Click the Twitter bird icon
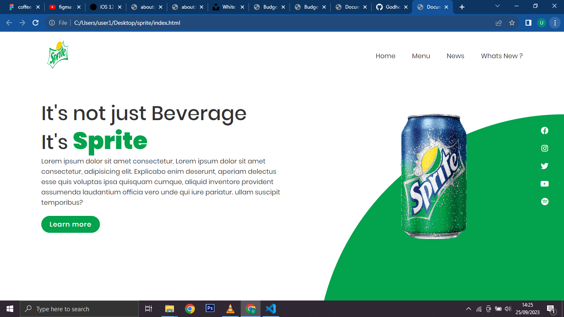The height and width of the screenshot is (317, 564). [545, 166]
